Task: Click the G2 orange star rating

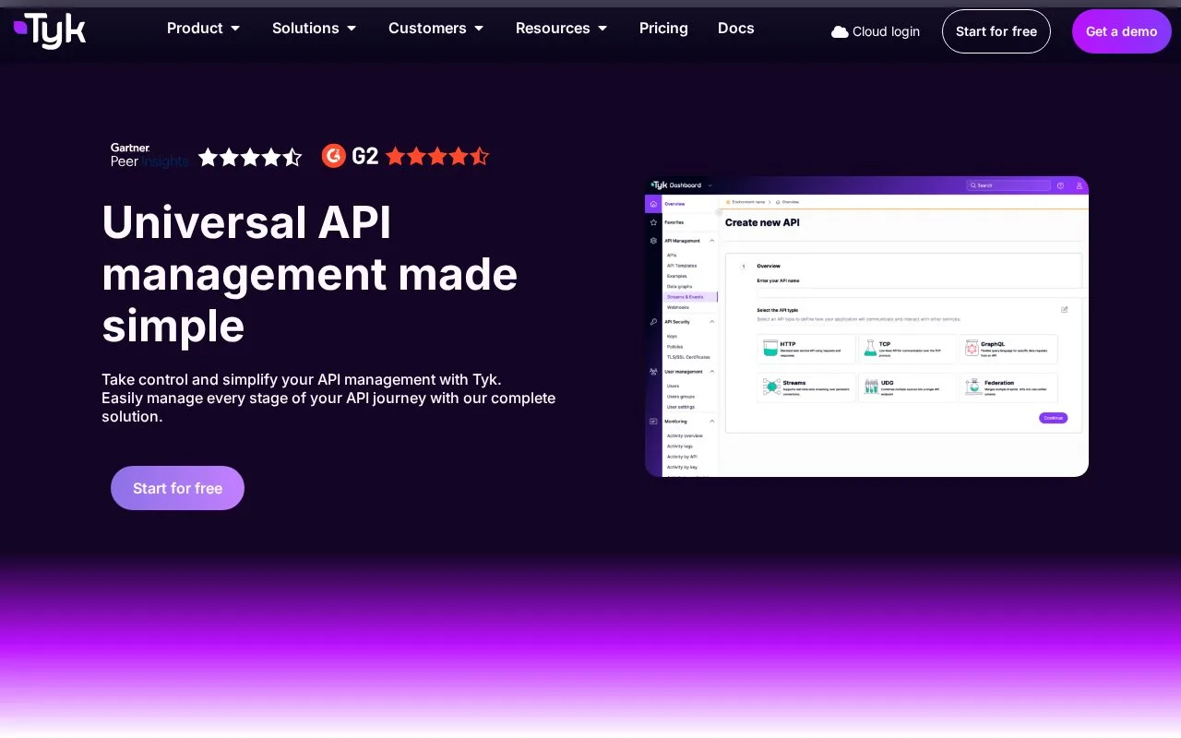Action: [437, 156]
